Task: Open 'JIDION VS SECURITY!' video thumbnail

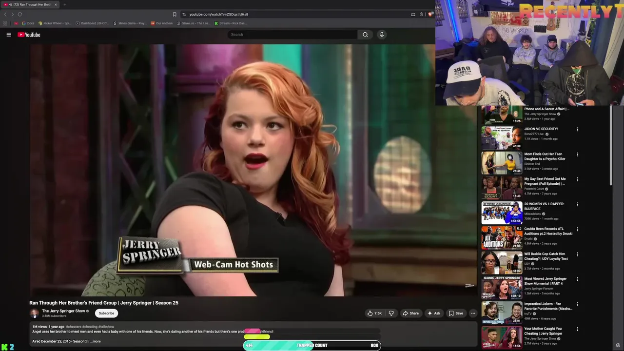Action: [502, 138]
